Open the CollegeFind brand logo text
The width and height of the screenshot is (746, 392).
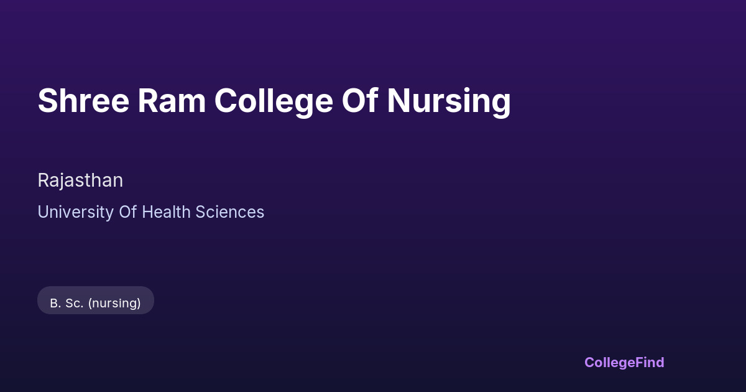624,362
